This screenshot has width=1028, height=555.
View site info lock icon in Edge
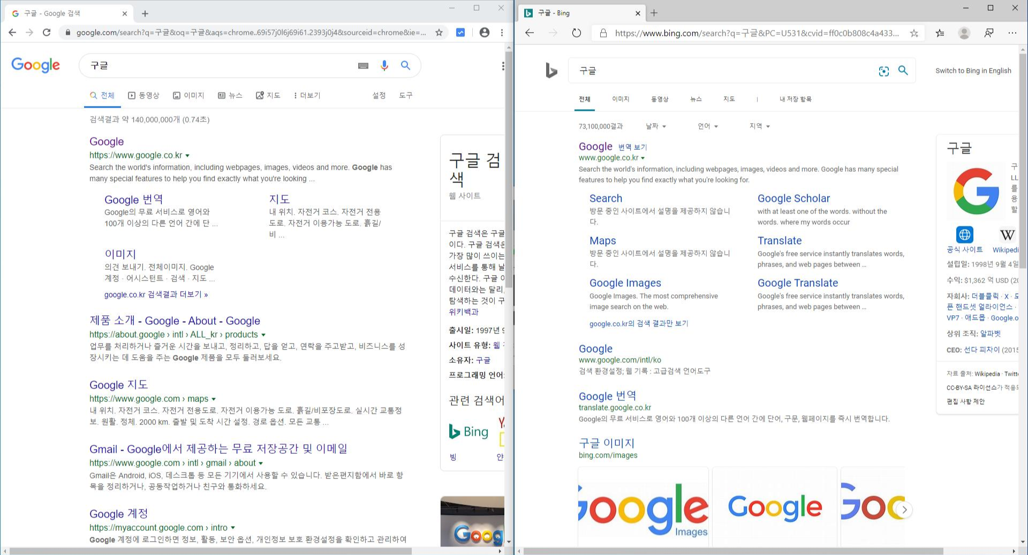click(603, 33)
